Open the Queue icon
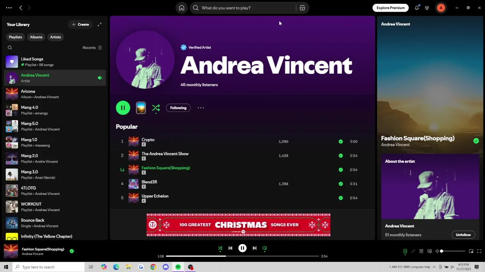The image size is (485, 272). click(421, 251)
